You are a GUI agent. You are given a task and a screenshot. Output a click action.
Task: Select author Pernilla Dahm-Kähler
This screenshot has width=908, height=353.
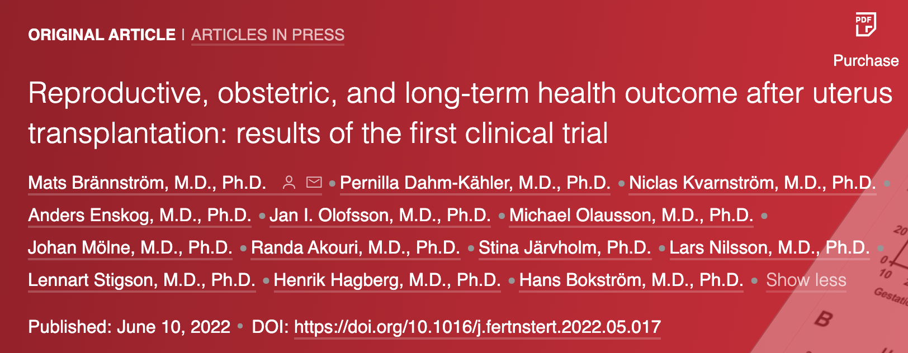coord(475,183)
